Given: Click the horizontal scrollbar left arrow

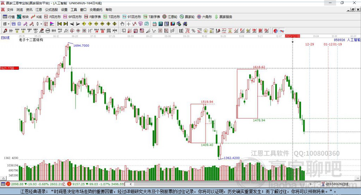Looking at the screenshot, I should coord(131,184).
